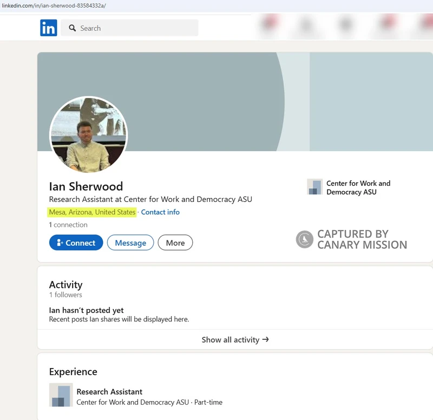Click the 1 followers text
The height and width of the screenshot is (420, 433).
pos(65,295)
